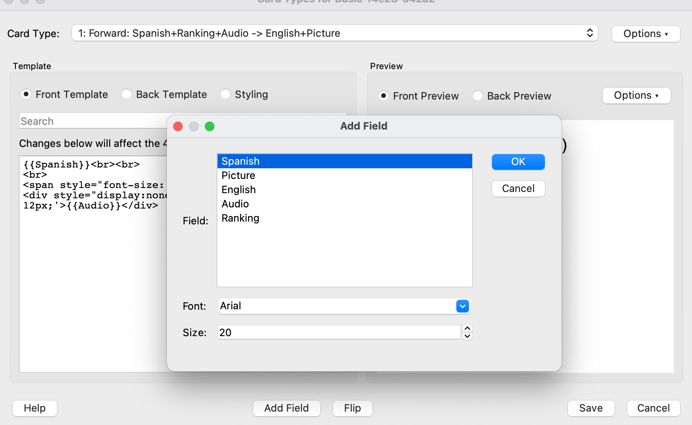The image size is (692, 425).
Task: Click into the Size input field
Action: (339, 333)
